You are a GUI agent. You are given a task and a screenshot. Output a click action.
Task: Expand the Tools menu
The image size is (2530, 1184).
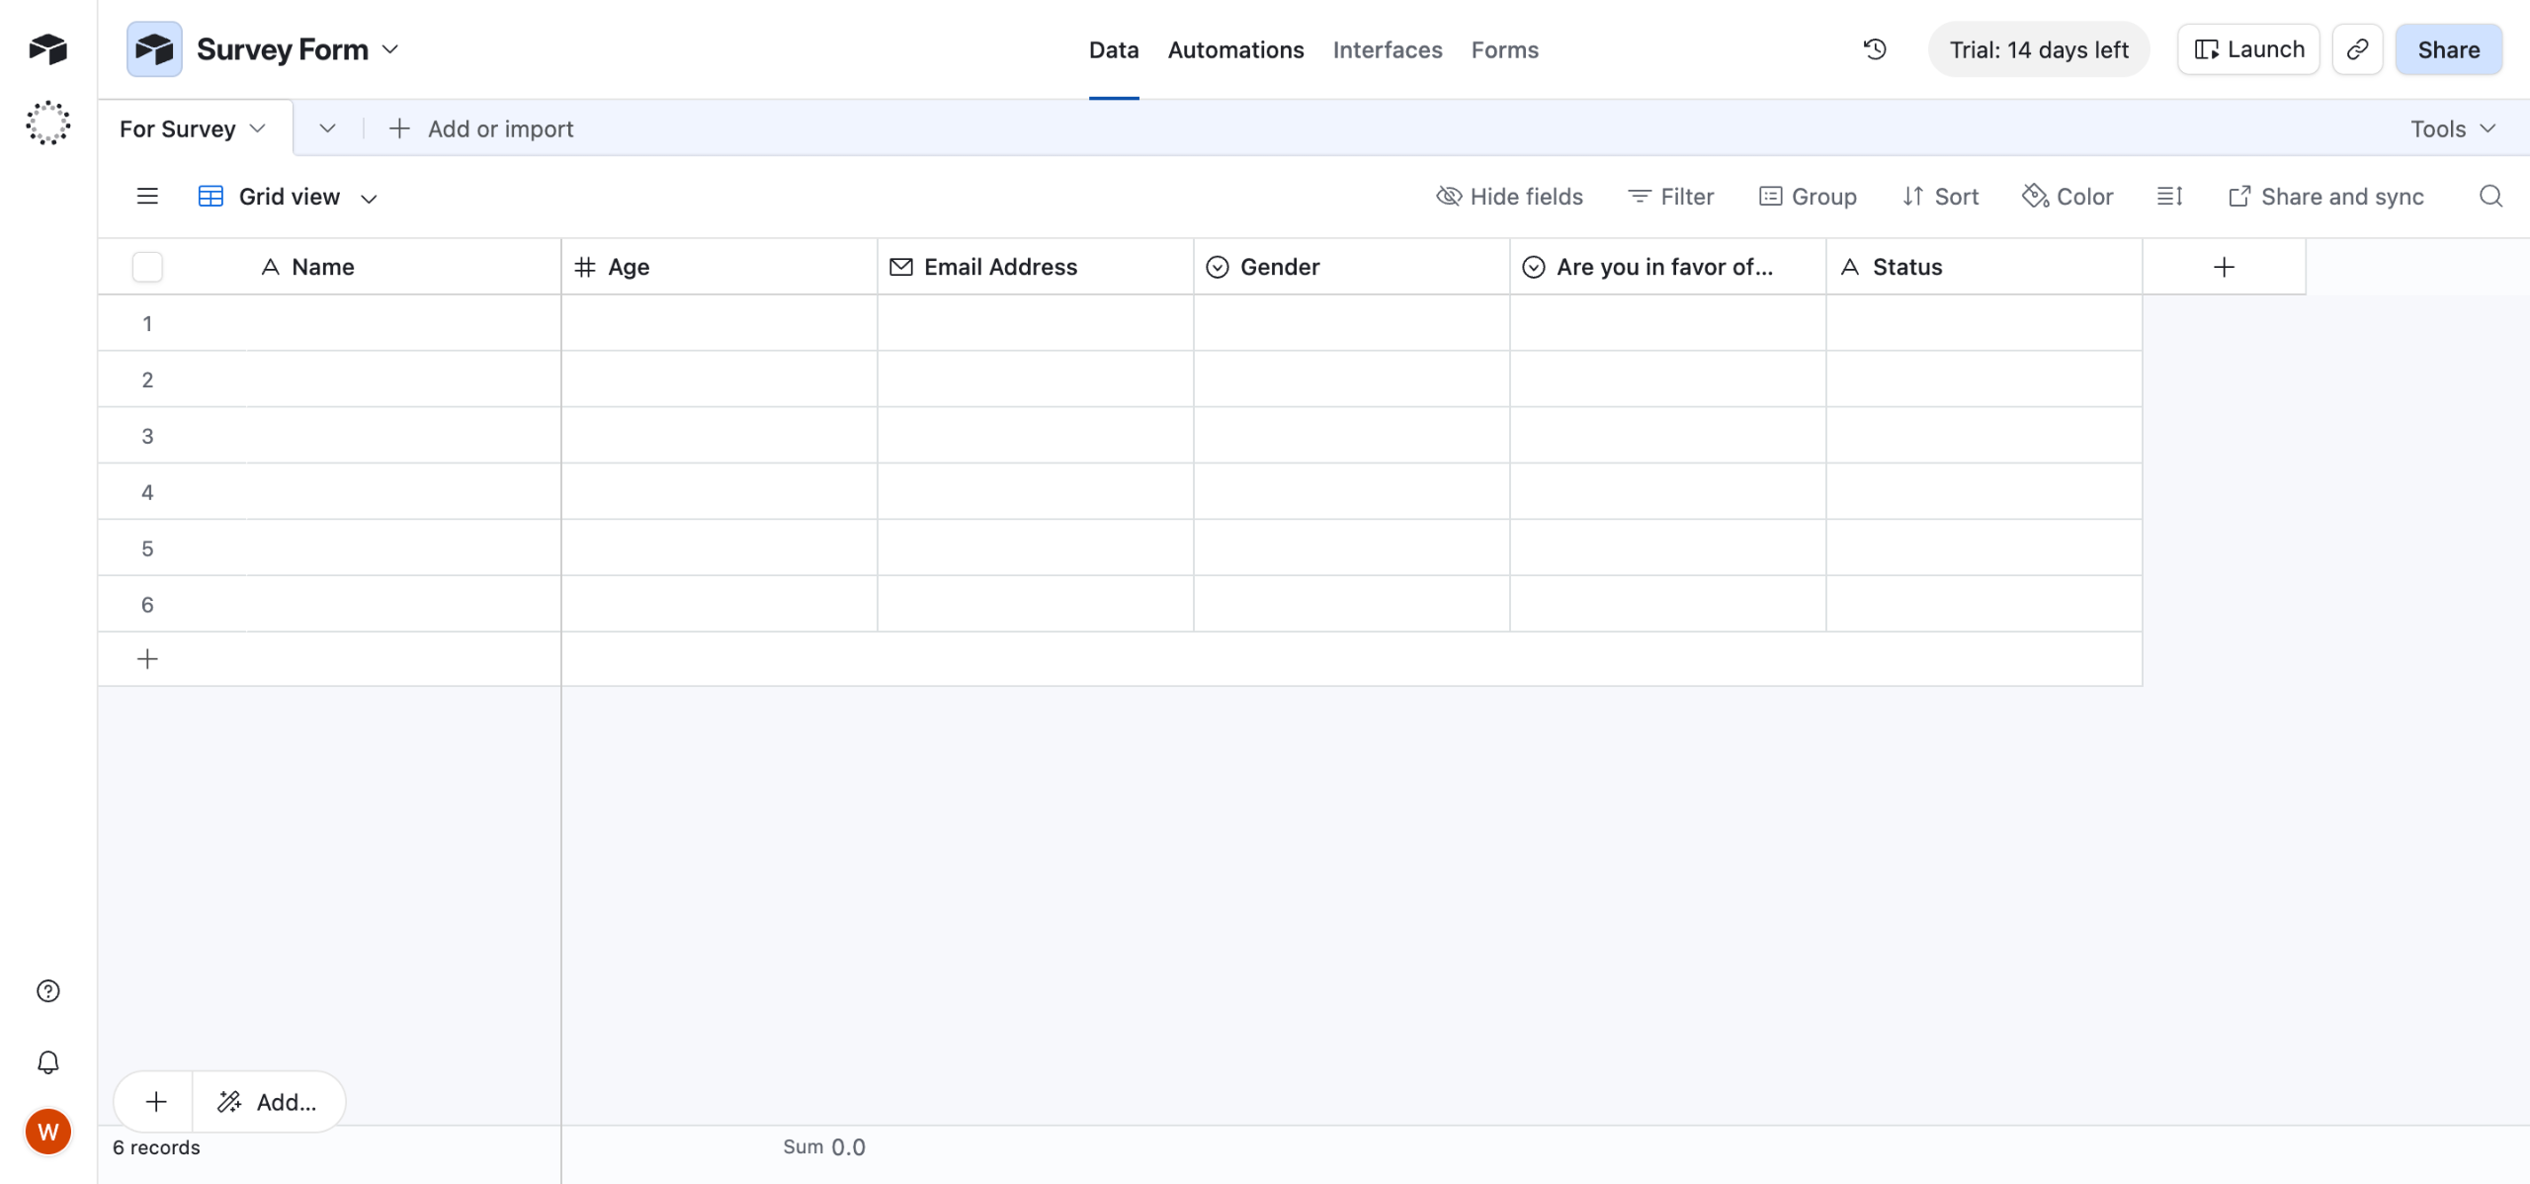coord(2453,128)
